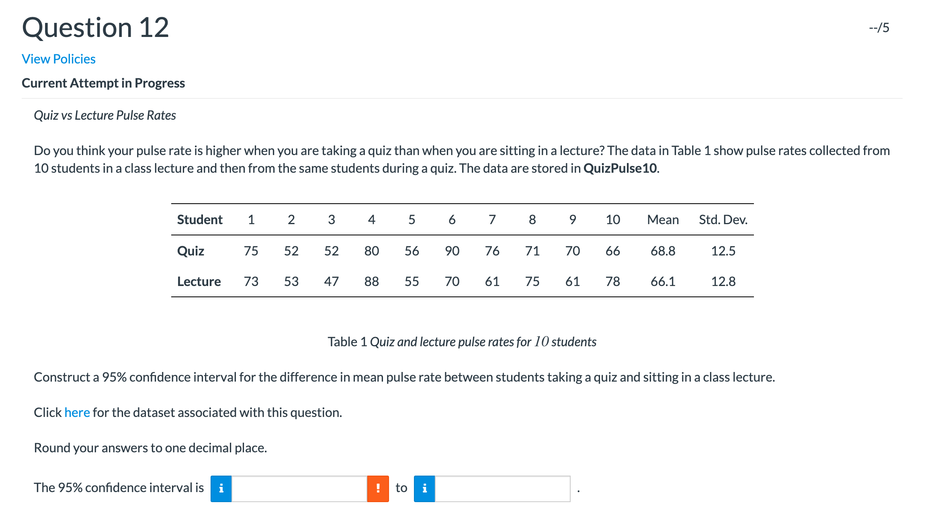Click the orange exclamation warning icon
The height and width of the screenshot is (523, 942).
pyautogui.click(x=378, y=488)
